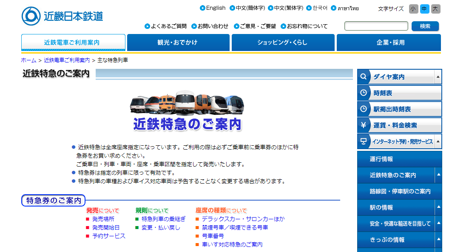Open the 発売開始日 link
Image resolution: width=469 pixels, height=252 pixels.
pyautogui.click(x=106, y=227)
